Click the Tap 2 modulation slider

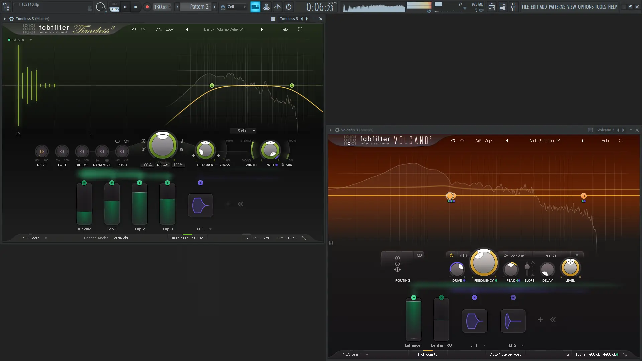click(x=139, y=205)
